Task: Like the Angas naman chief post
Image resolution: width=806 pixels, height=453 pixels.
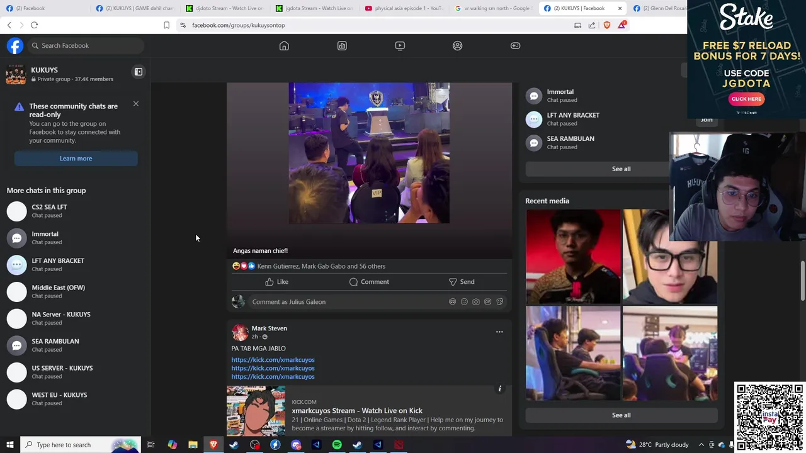Action: (276, 282)
